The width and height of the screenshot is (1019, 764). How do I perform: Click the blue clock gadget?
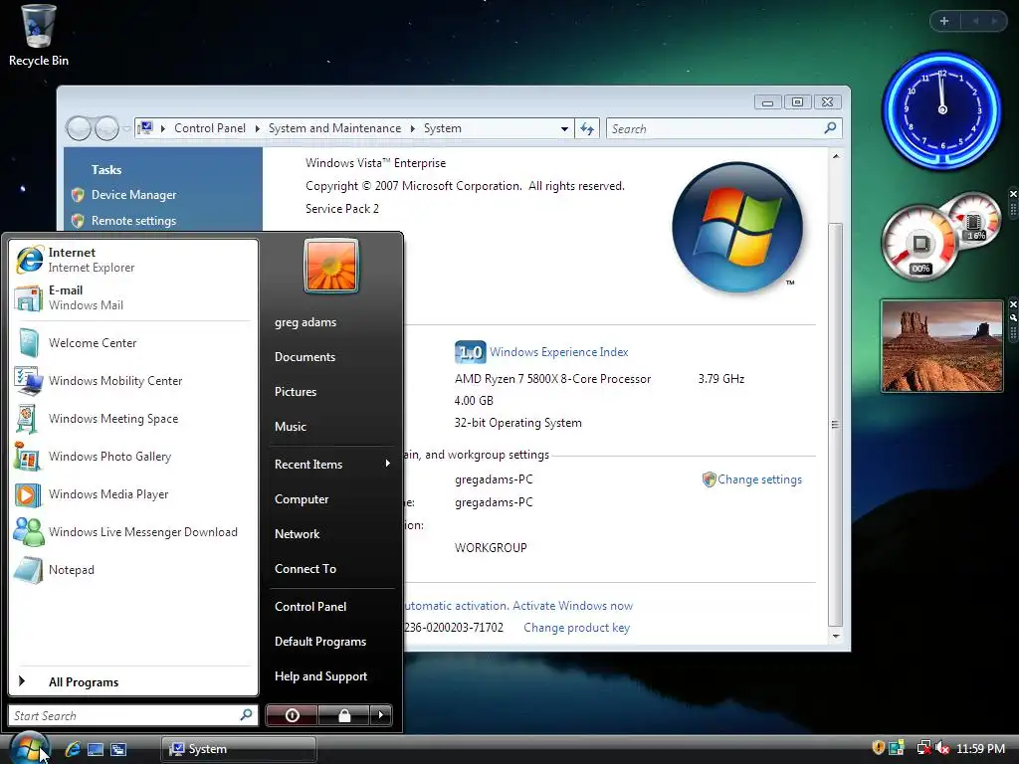(x=941, y=109)
